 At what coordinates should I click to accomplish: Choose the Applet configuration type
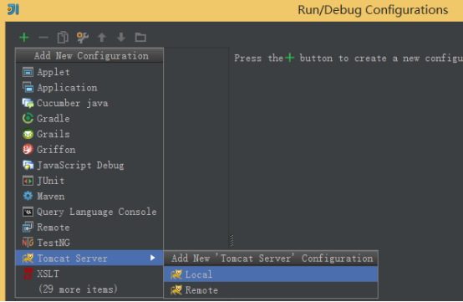pyautogui.click(x=89, y=72)
